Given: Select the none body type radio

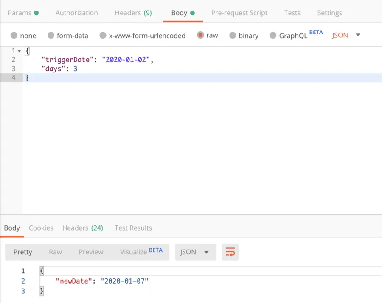Looking at the screenshot, I should [14, 36].
